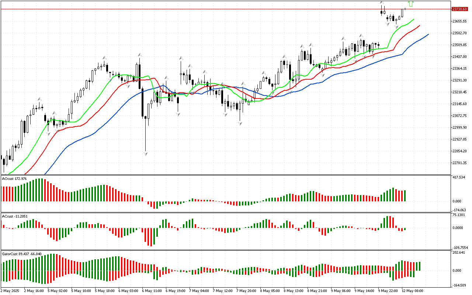472x295 pixels.
Task: Select the AOcust 172.976 indicator label
Action: pyautogui.click(x=14, y=178)
